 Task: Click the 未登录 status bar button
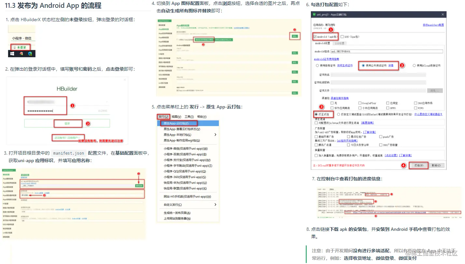pyautogui.click(x=20, y=48)
